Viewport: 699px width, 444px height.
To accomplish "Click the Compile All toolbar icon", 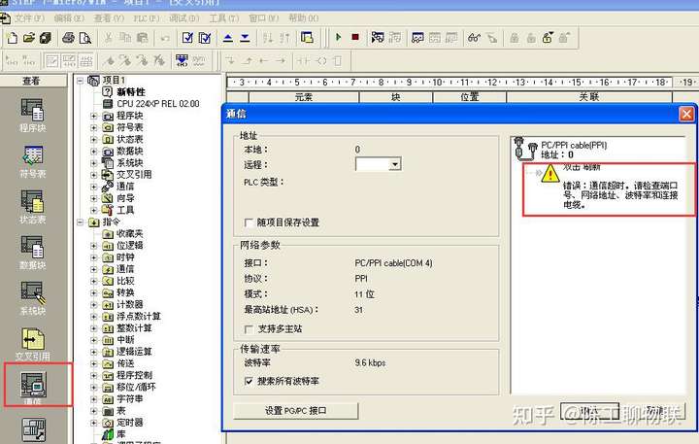I will (x=205, y=38).
